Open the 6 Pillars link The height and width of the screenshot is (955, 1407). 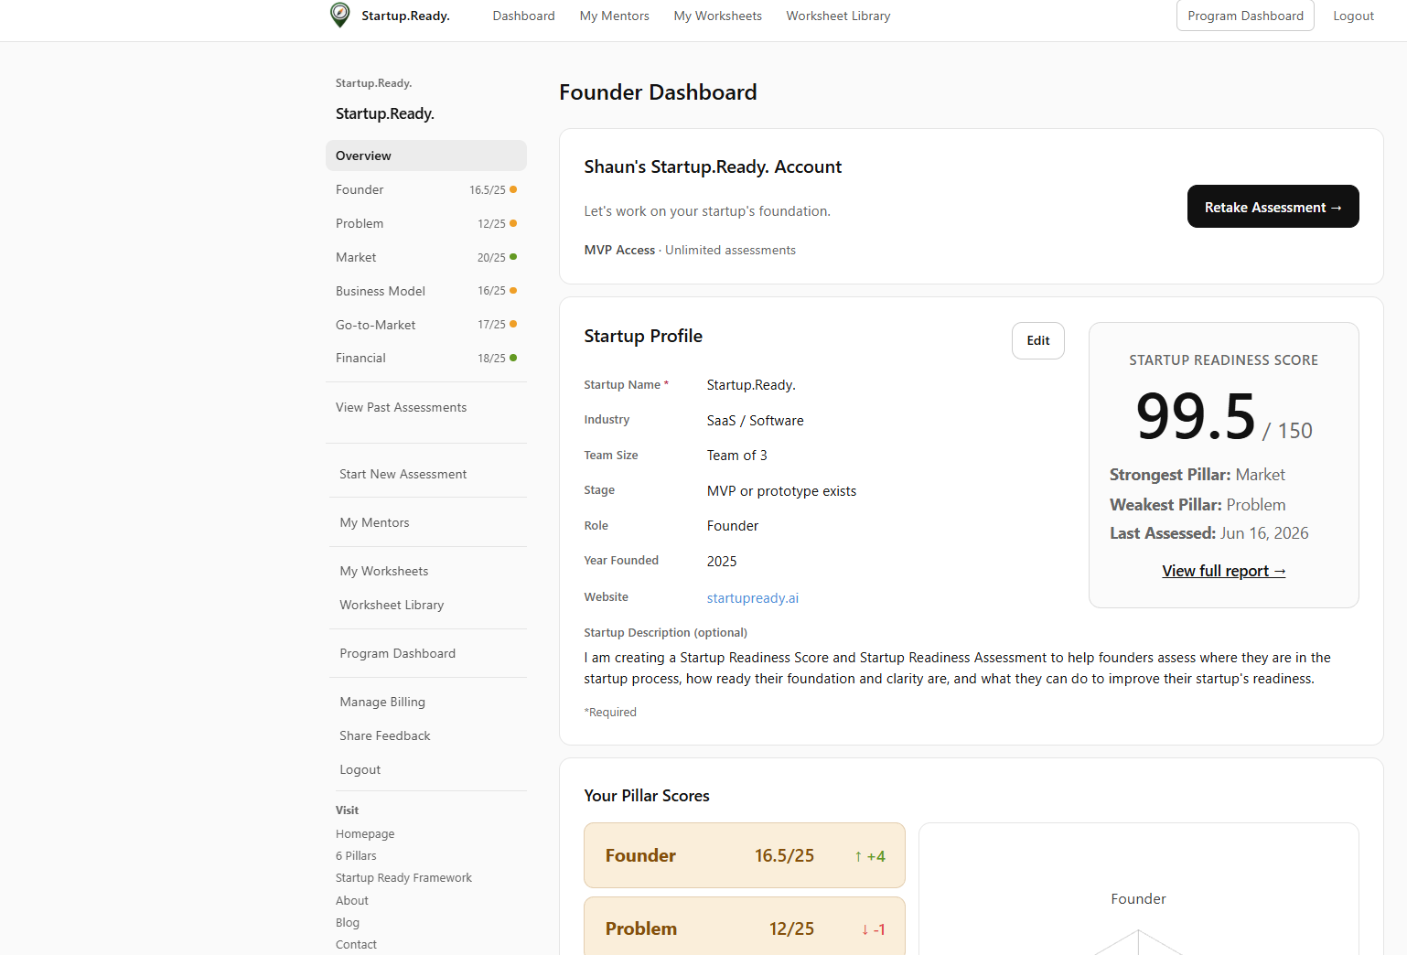(x=356, y=855)
